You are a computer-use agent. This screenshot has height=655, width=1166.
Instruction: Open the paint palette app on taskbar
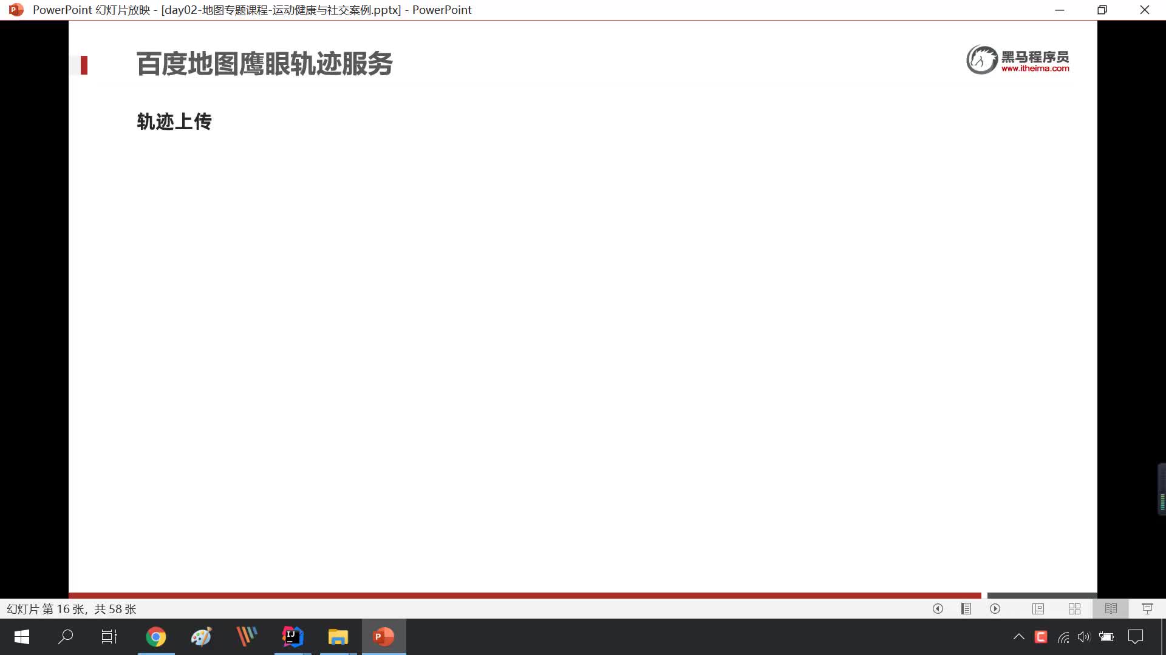pyautogui.click(x=201, y=637)
